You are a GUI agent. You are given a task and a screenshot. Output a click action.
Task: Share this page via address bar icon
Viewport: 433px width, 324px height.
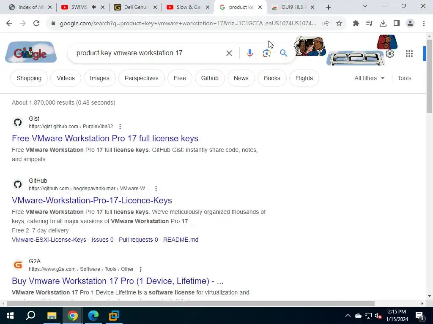[326, 24]
